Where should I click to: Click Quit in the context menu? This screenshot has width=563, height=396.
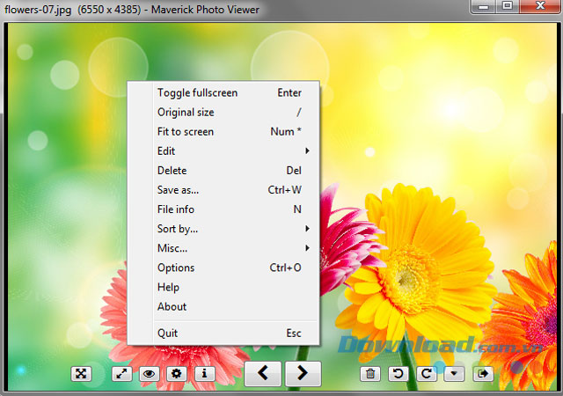[x=167, y=334]
